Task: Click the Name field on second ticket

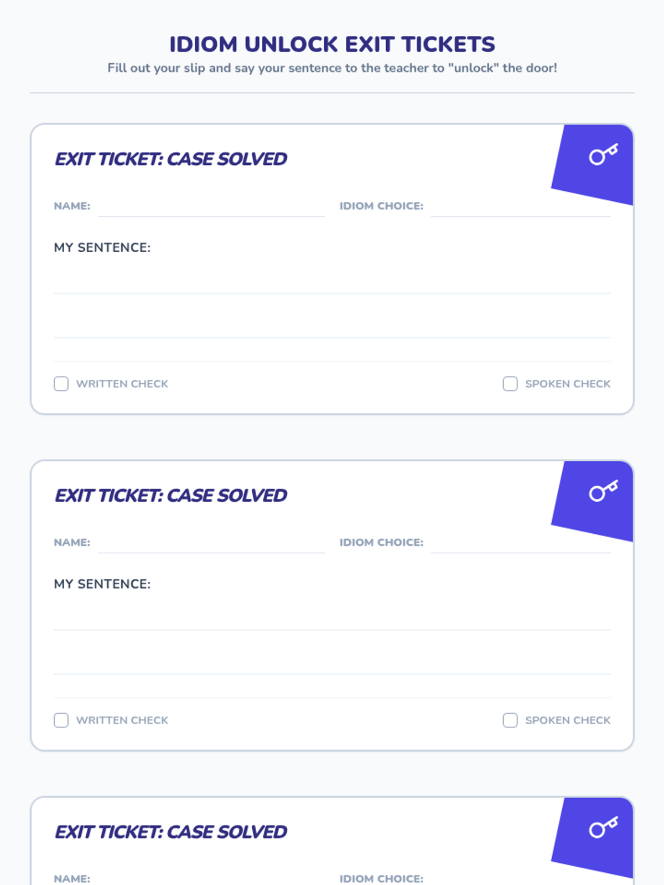Action: tap(211, 543)
